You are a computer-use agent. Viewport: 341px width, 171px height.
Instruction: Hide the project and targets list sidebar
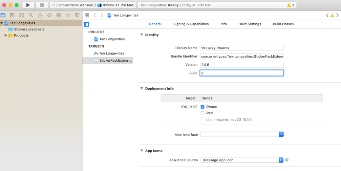87,24
